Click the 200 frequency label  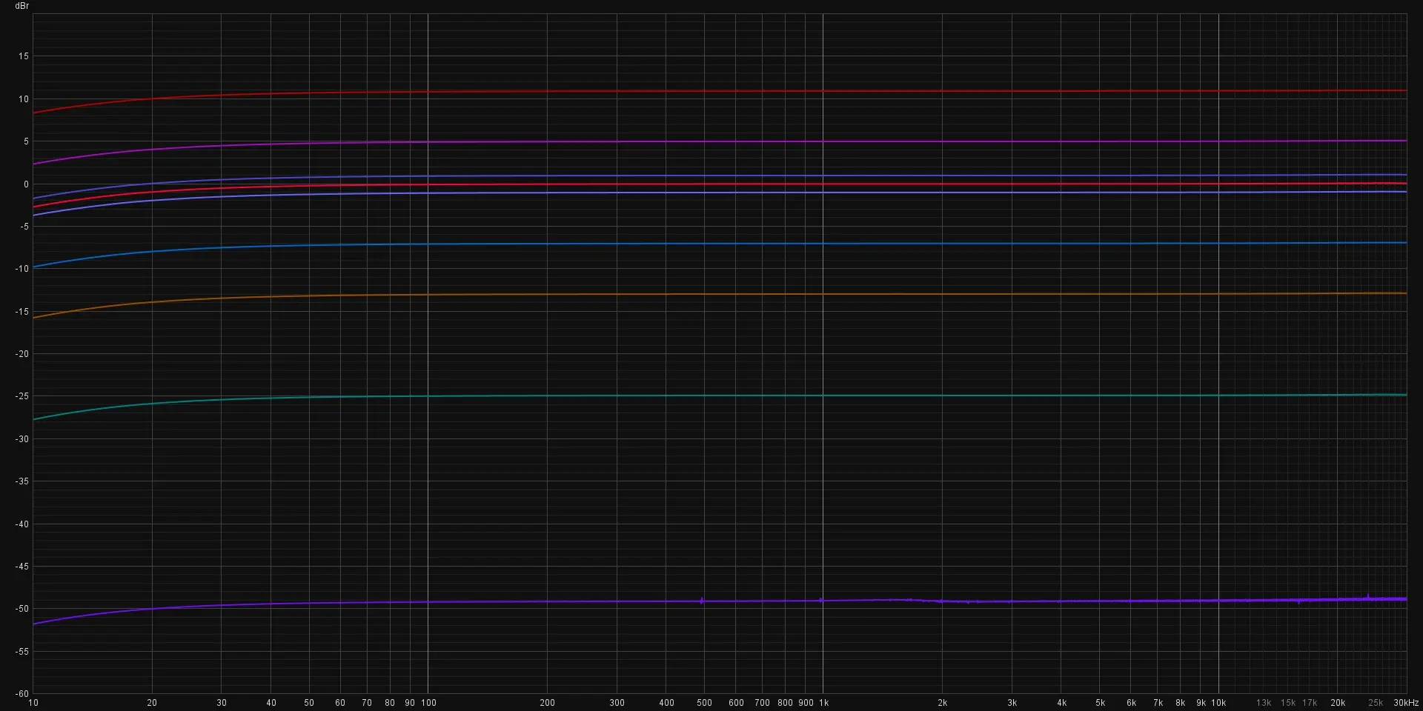(548, 703)
